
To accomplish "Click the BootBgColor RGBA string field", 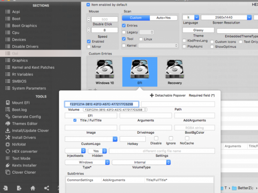I will pyautogui.click(x=194, y=128).
